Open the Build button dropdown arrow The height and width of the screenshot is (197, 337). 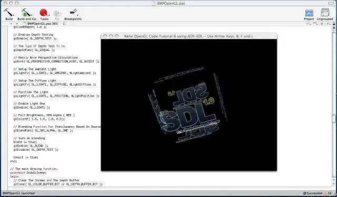point(14,15)
